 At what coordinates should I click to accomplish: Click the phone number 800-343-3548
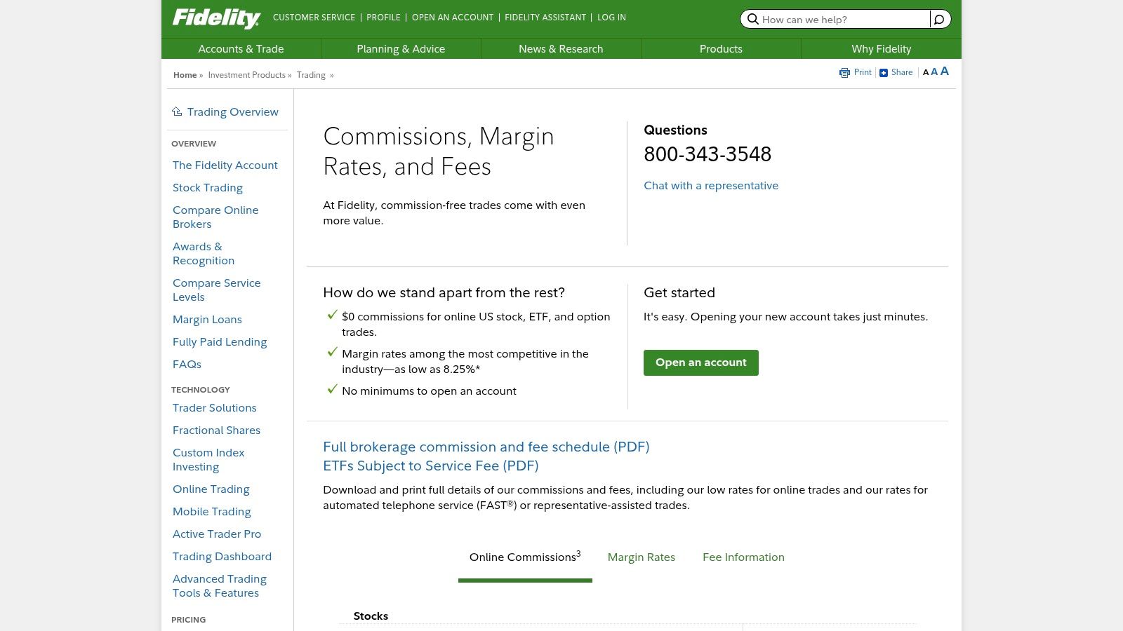click(707, 154)
